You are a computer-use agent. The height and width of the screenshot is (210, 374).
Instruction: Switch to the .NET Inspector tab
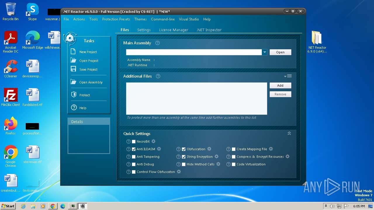[209, 30]
